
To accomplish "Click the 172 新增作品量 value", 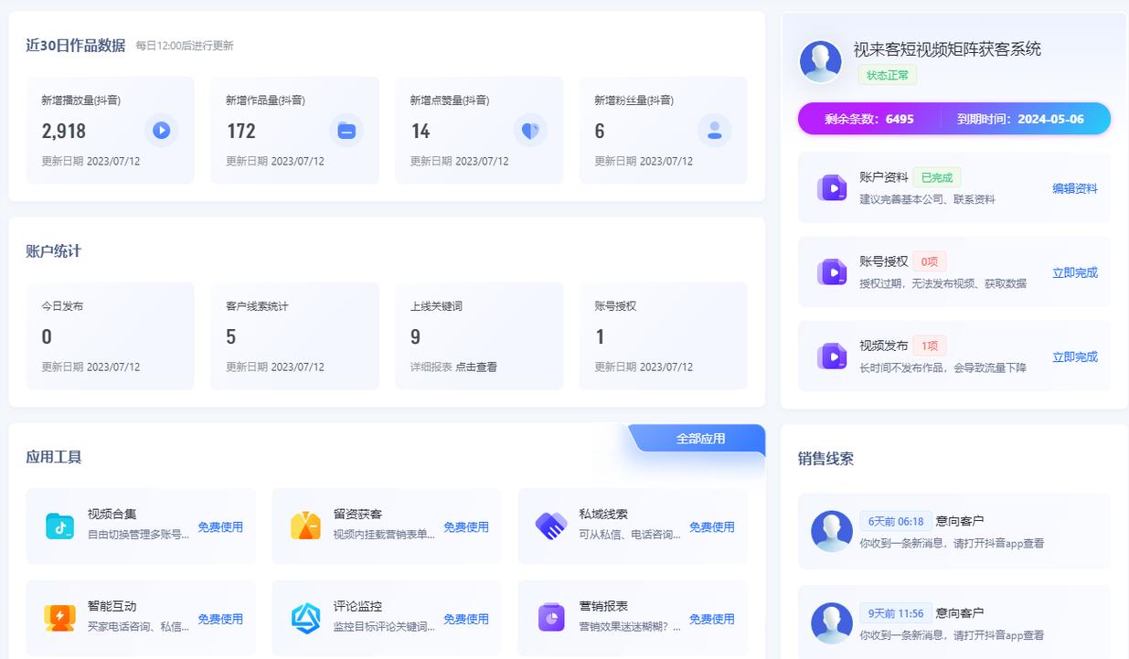I will pos(241,131).
